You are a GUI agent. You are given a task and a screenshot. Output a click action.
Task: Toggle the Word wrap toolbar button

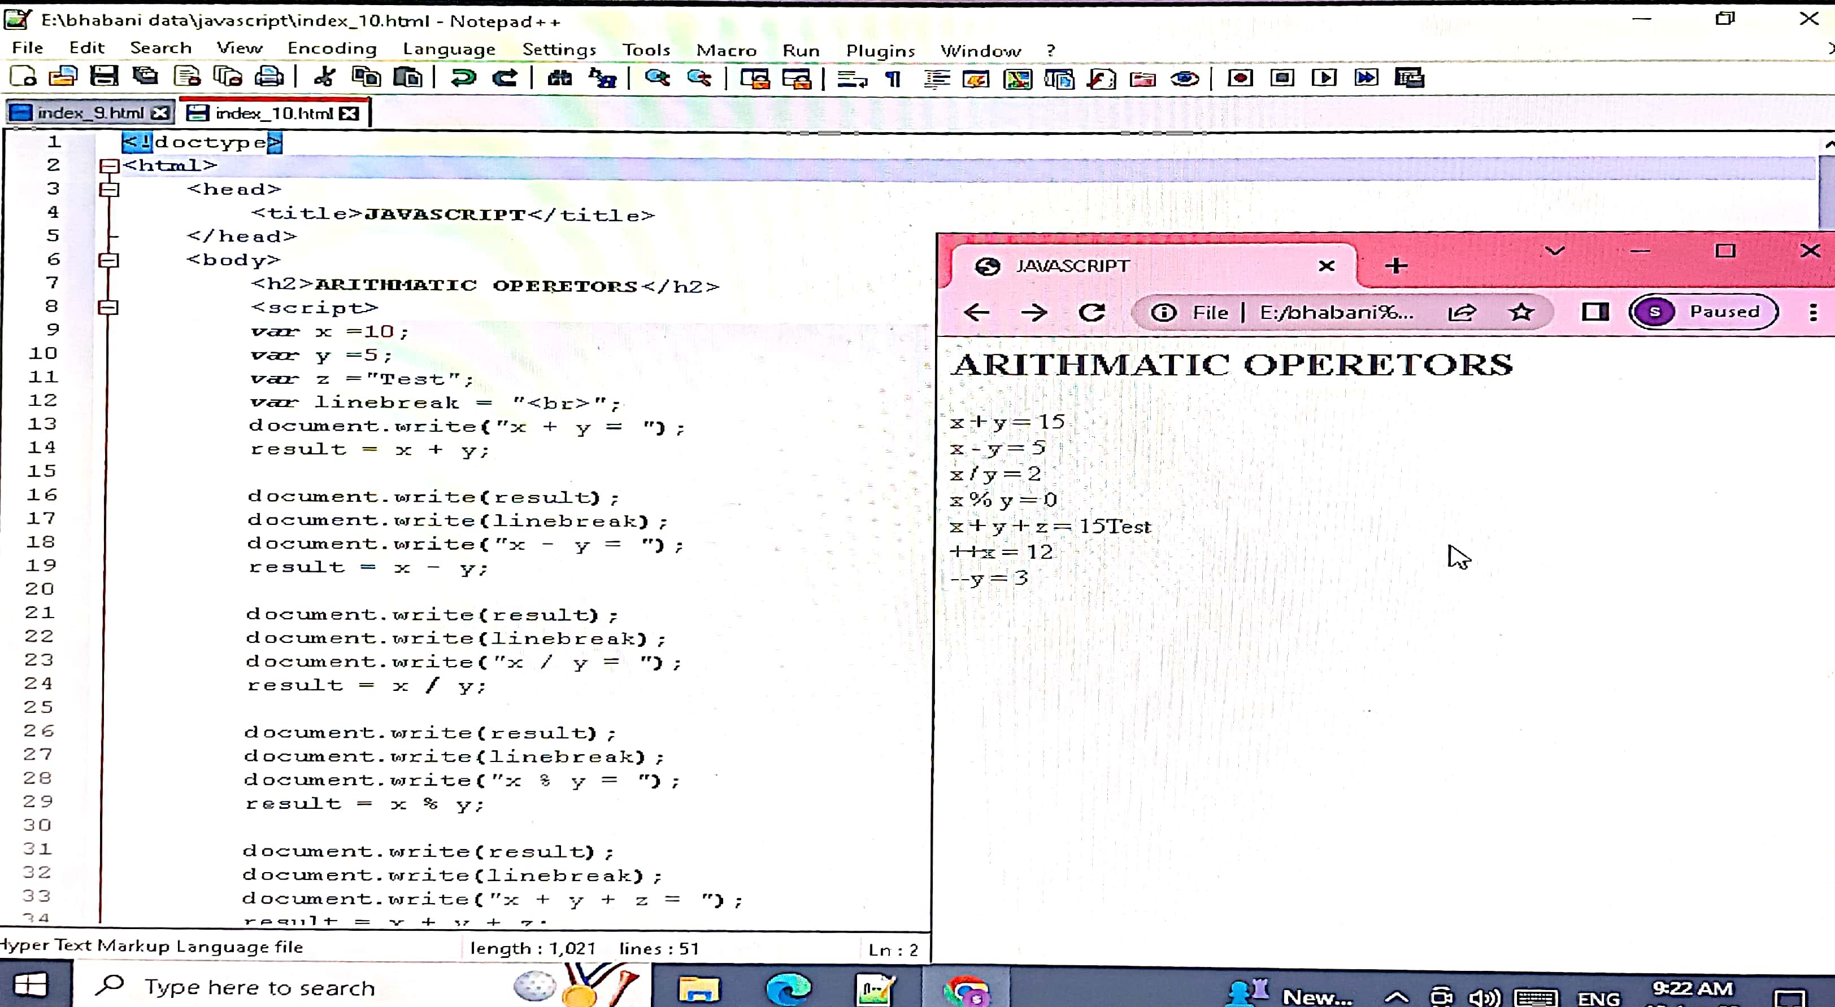(x=852, y=78)
